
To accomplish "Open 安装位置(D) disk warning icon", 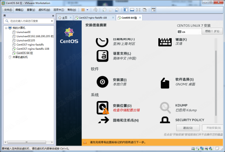I will pyautogui.click(x=103, y=108).
